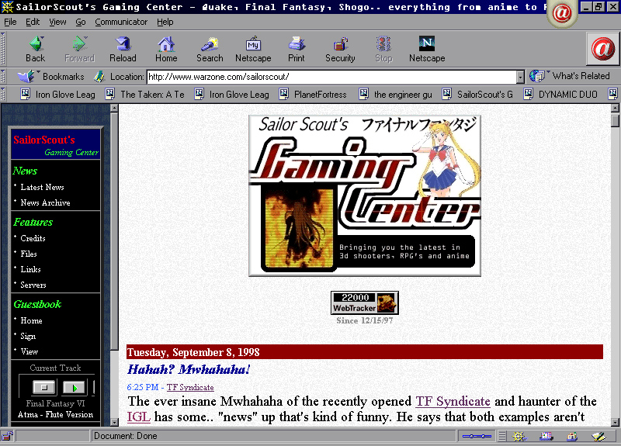This screenshot has height=446, width=621.
Task: Open Security info from toolbar
Action: (x=340, y=49)
